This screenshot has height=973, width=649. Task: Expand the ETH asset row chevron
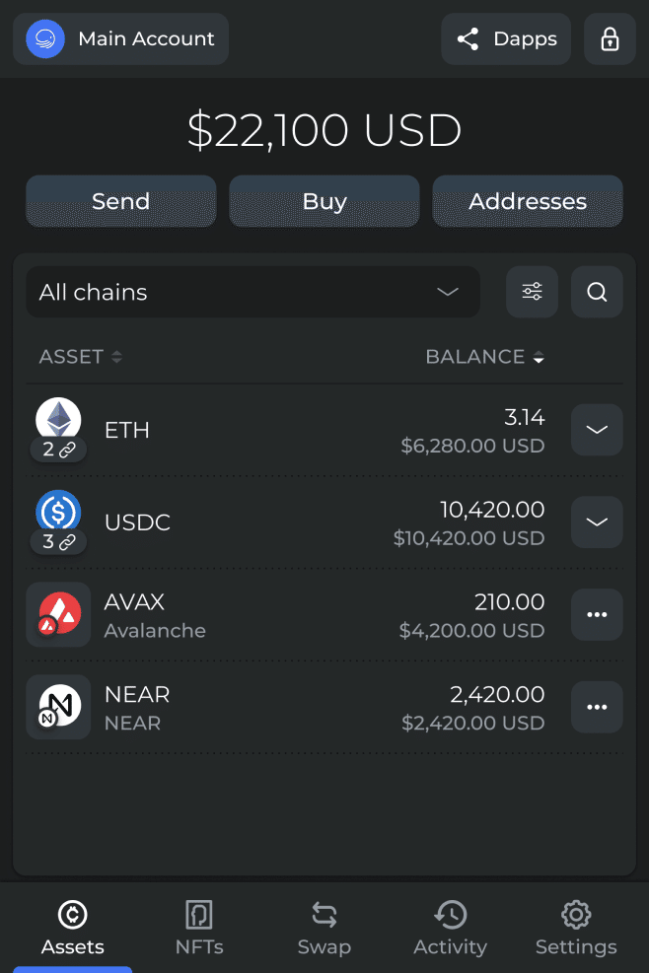click(597, 430)
